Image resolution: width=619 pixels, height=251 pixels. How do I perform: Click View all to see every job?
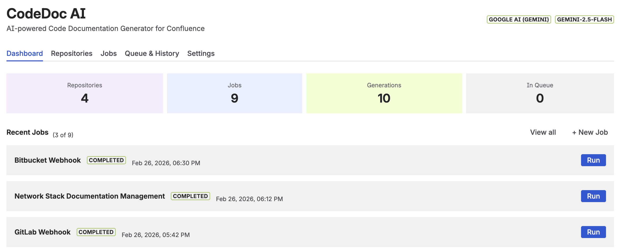click(543, 132)
